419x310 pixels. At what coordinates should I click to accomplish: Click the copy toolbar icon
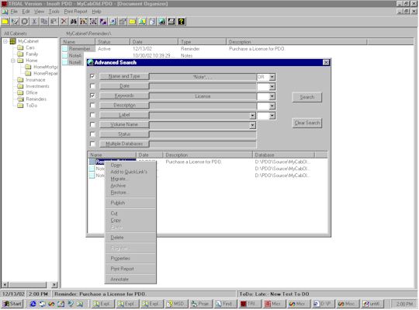pos(44,22)
